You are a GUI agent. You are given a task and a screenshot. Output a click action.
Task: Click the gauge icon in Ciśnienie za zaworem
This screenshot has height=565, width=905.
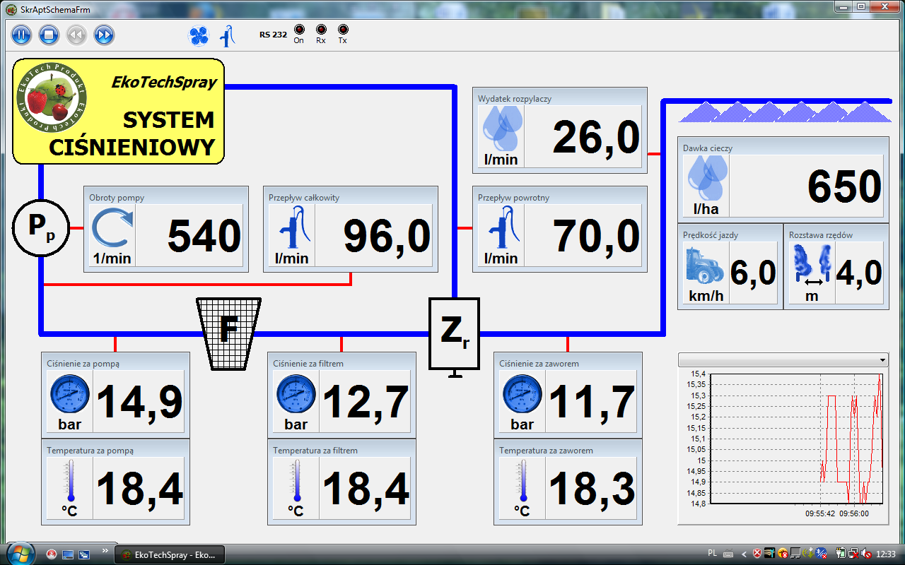pos(522,395)
